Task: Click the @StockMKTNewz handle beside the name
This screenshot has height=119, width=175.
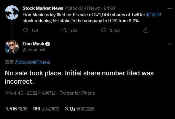Action: [82, 8]
